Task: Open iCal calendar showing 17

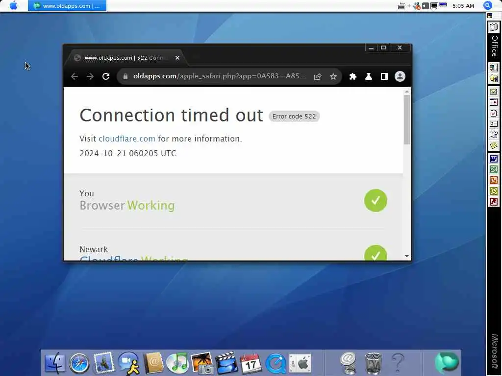Action: coord(251,363)
